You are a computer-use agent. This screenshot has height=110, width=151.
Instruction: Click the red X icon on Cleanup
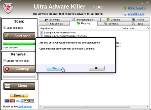[7, 69]
